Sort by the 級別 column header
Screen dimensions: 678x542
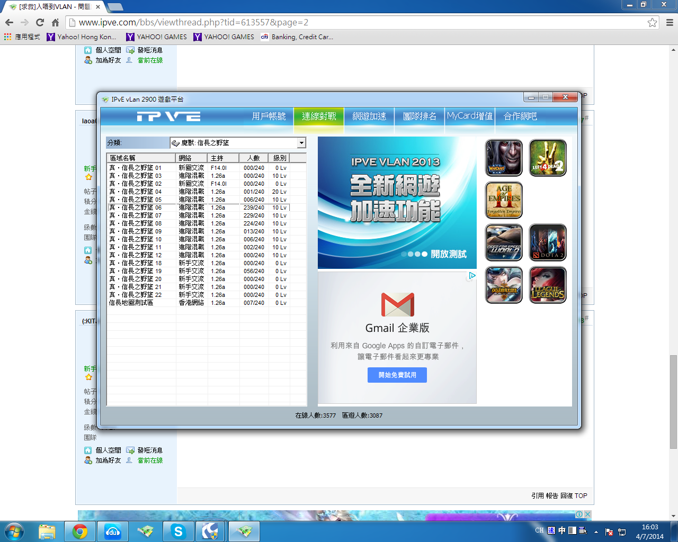coord(280,158)
